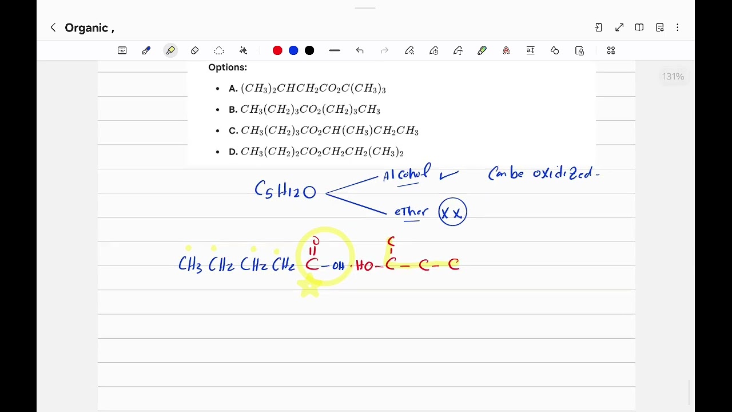Select the Eraser tool
This screenshot has width=732, height=412.
(194, 50)
